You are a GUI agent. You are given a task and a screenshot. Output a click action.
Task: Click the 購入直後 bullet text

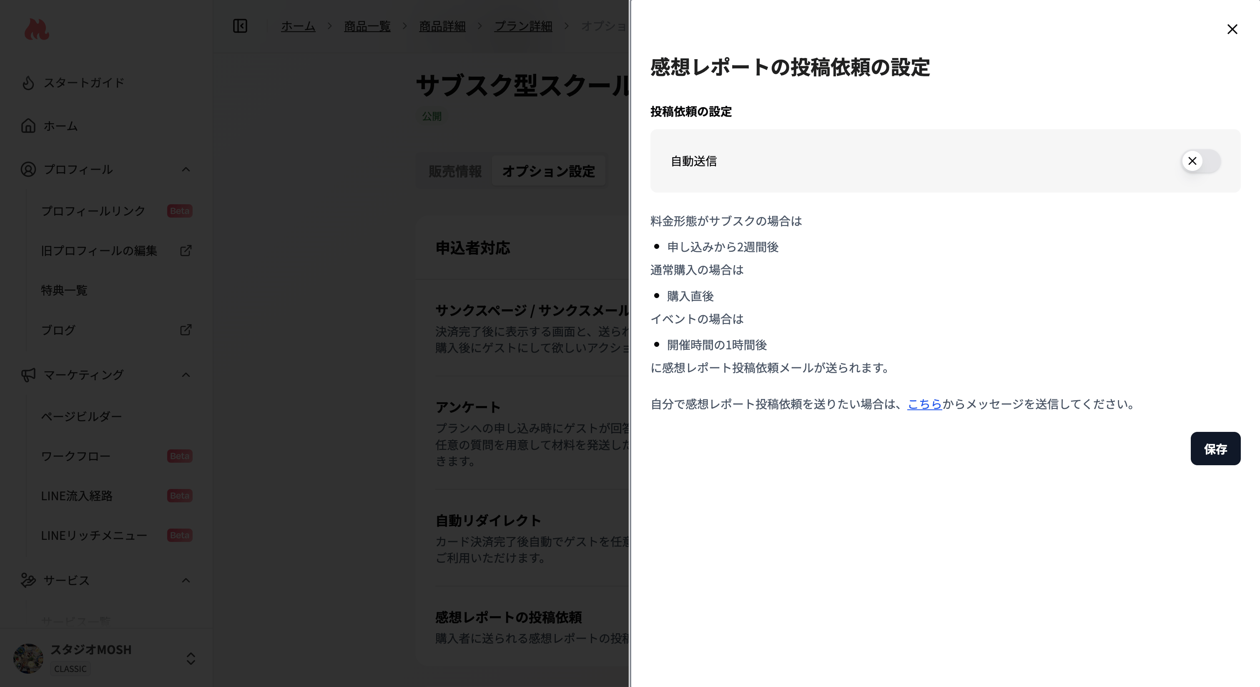click(x=690, y=296)
